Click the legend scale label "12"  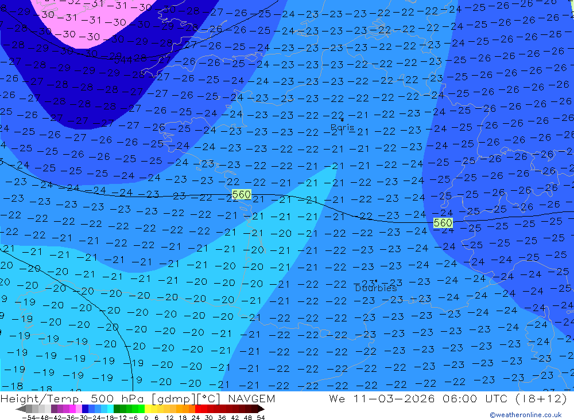(169, 418)
